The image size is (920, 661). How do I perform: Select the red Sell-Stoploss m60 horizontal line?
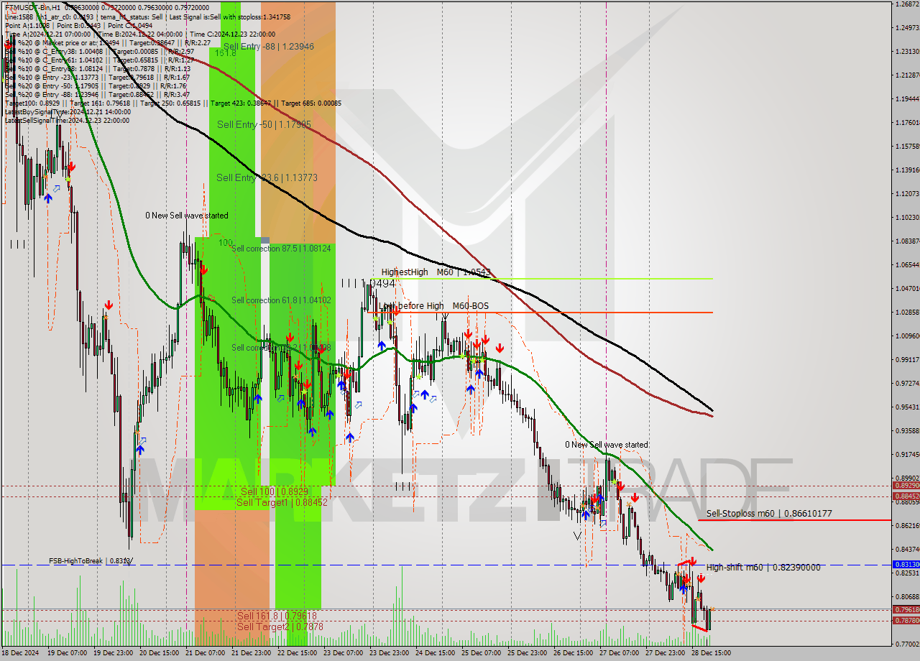pyautogui.click(x=794, y=520)
